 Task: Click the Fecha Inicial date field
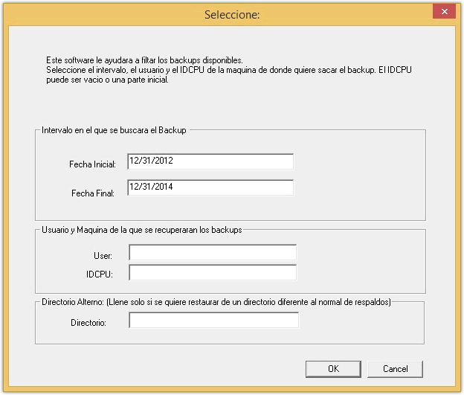coord(210,161)
